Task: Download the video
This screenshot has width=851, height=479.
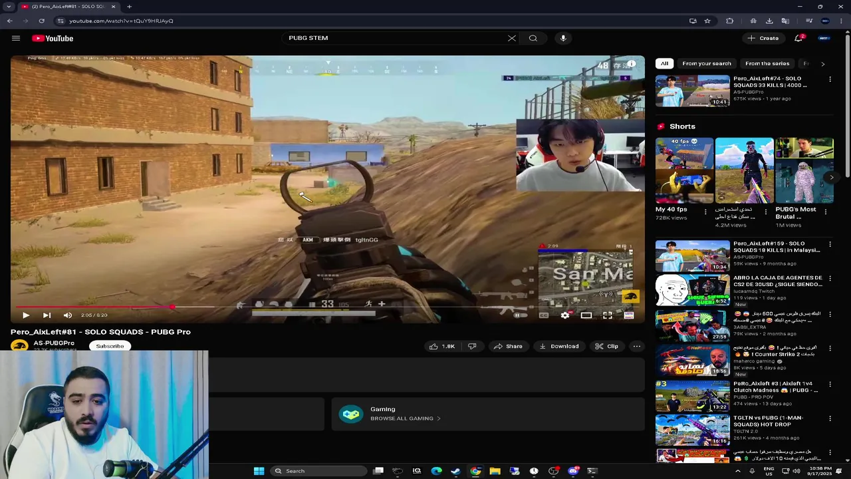Action: (x=558, y=346)
